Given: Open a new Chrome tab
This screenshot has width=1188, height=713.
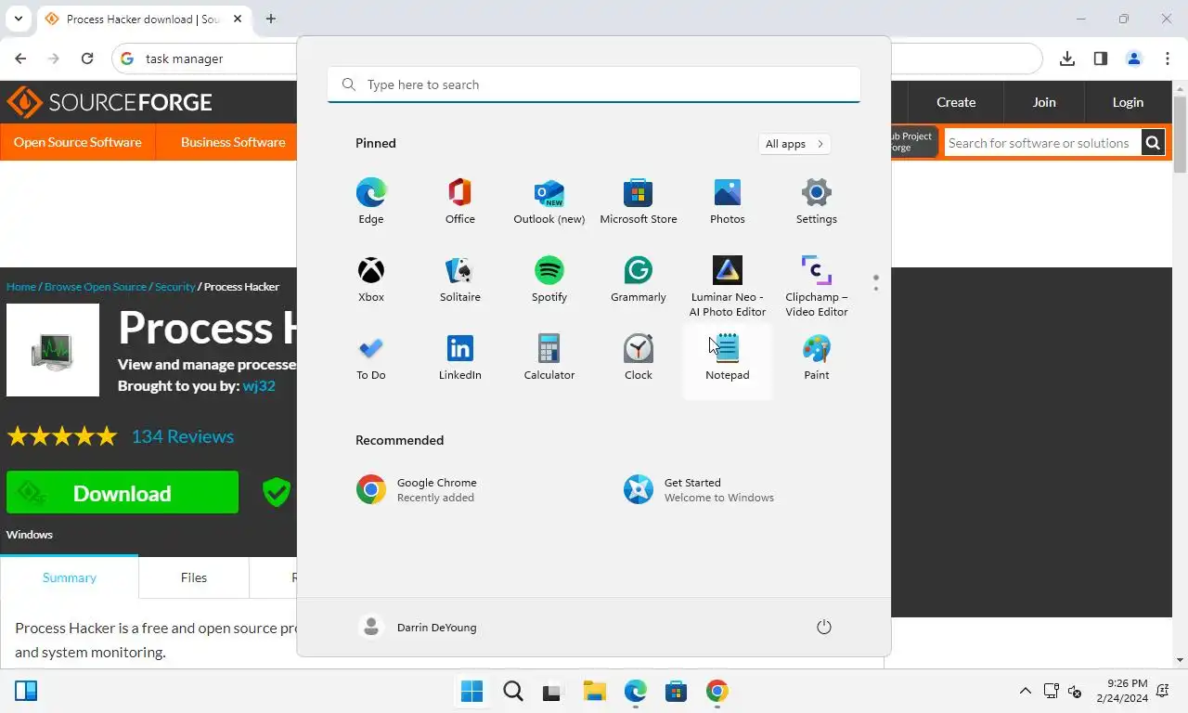Looking at the screenshot, I should pos(271,19).
